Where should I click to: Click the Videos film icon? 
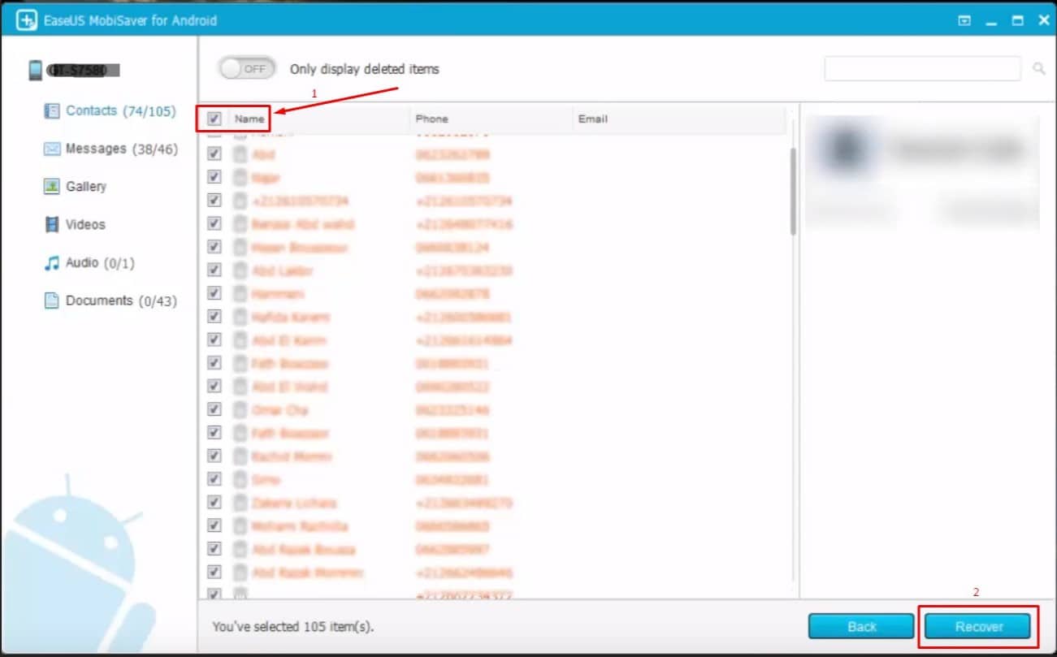tap(51, 224)
